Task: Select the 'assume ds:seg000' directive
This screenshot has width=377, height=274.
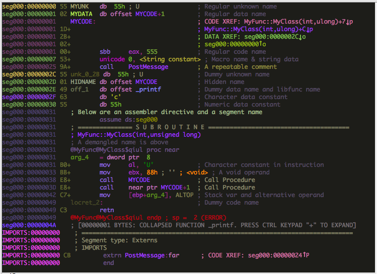Action: click(128, 120)
